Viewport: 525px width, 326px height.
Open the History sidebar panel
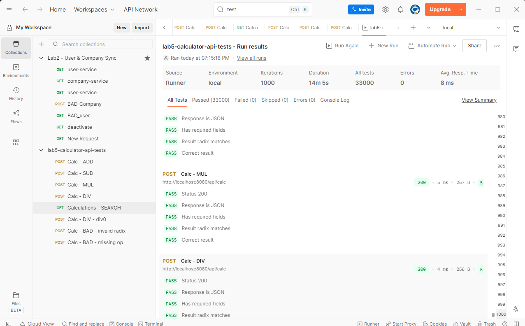click(x=16, y=94)
